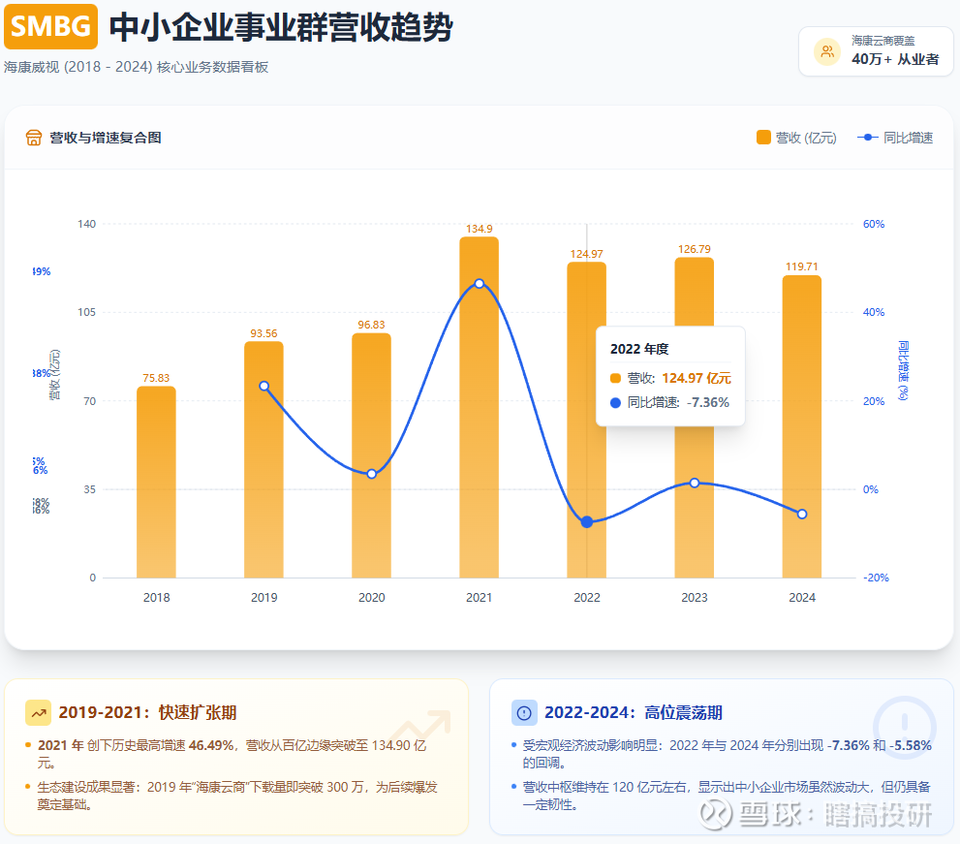Click the 2021 growth line peak point
The width and height of the screenshot is (960, 844).
click(480, 284)
